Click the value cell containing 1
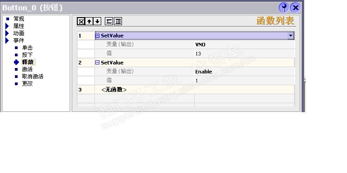The image size is (347, 173). coord(244,81)
